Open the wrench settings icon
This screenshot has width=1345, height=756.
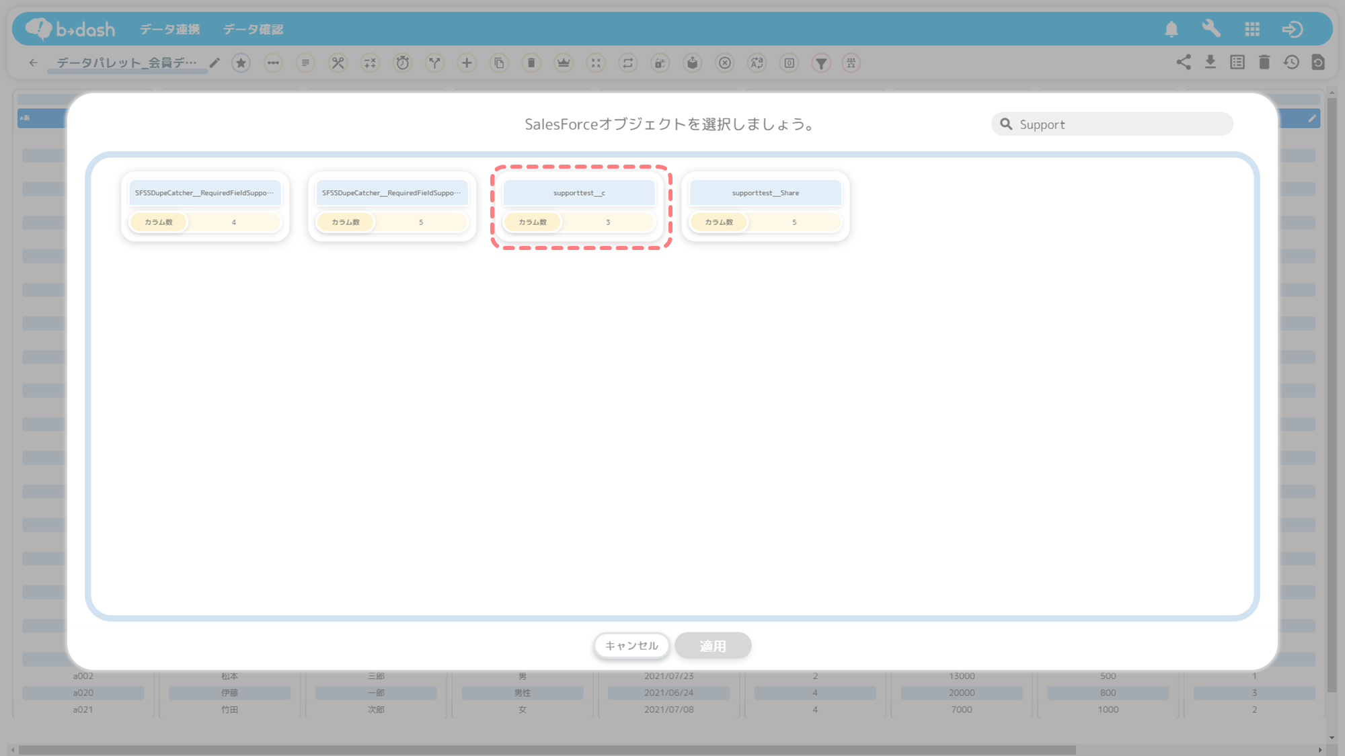[1211, 29]
